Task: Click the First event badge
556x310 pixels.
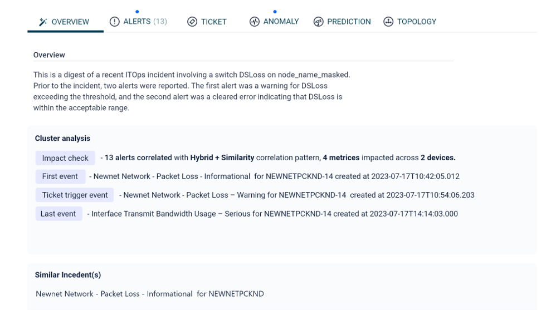Action: 60,176
